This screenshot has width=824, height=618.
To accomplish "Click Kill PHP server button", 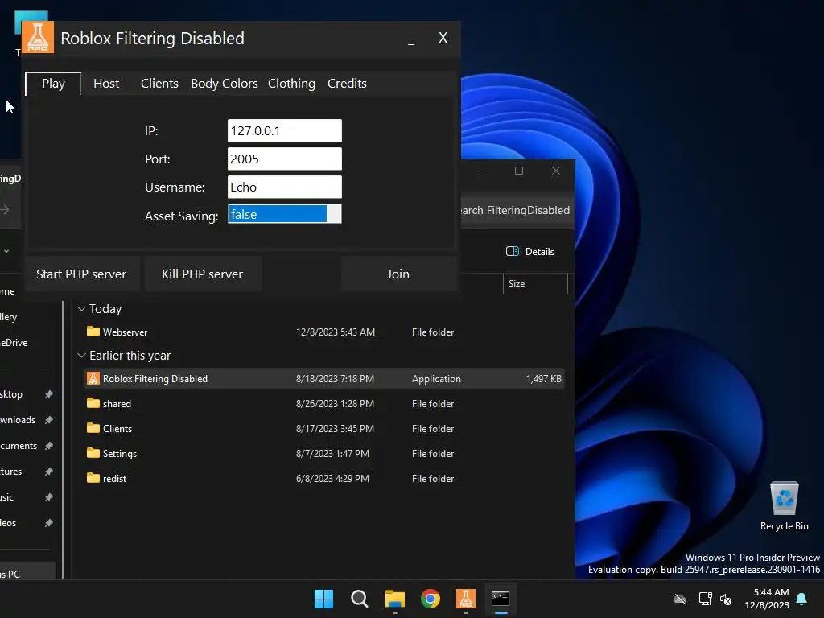I will click(x=202, y=274).
